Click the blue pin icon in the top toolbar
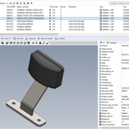Image resolution: width=129 pixels, height=129 pixels. click(x=7, y=3)
